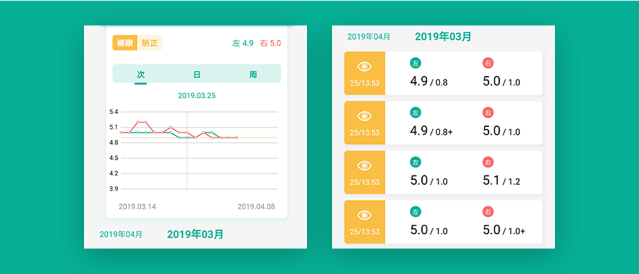
Task: Click the 2019.04.08 end date under chart
Action: point(256,207)
